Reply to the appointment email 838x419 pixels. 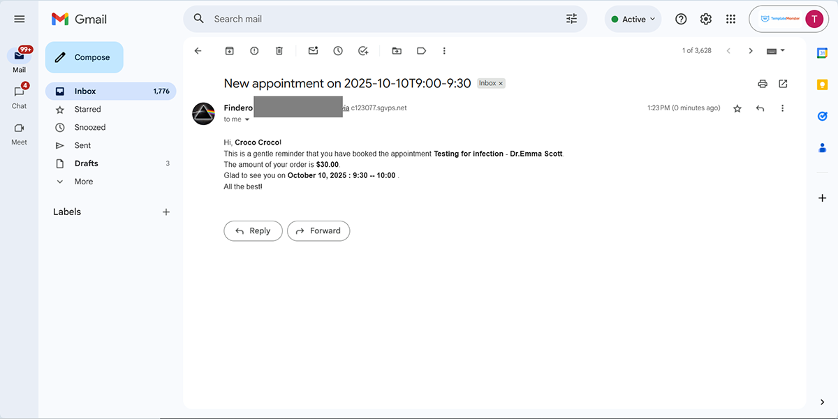253,230
